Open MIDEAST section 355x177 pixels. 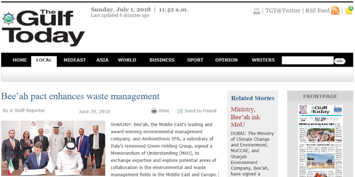click(75, 60)
